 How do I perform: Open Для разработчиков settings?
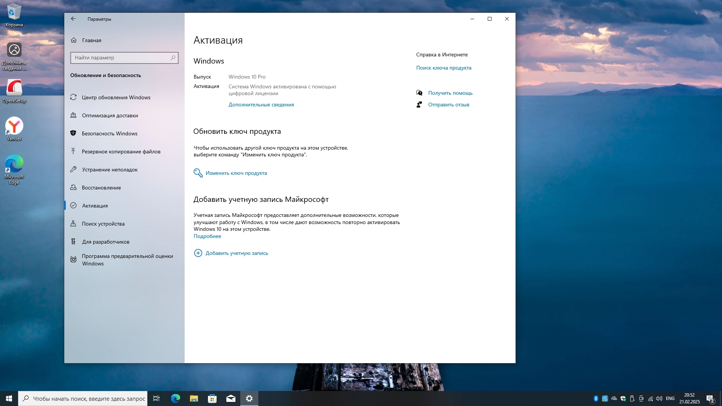coord(106,242)
